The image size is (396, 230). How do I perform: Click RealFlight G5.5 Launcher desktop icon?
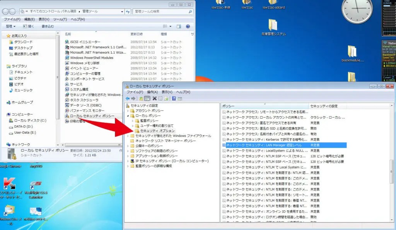coord(36,189)
